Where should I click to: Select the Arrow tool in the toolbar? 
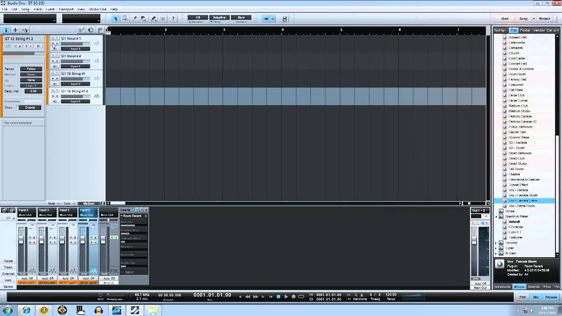click(115, 18)
